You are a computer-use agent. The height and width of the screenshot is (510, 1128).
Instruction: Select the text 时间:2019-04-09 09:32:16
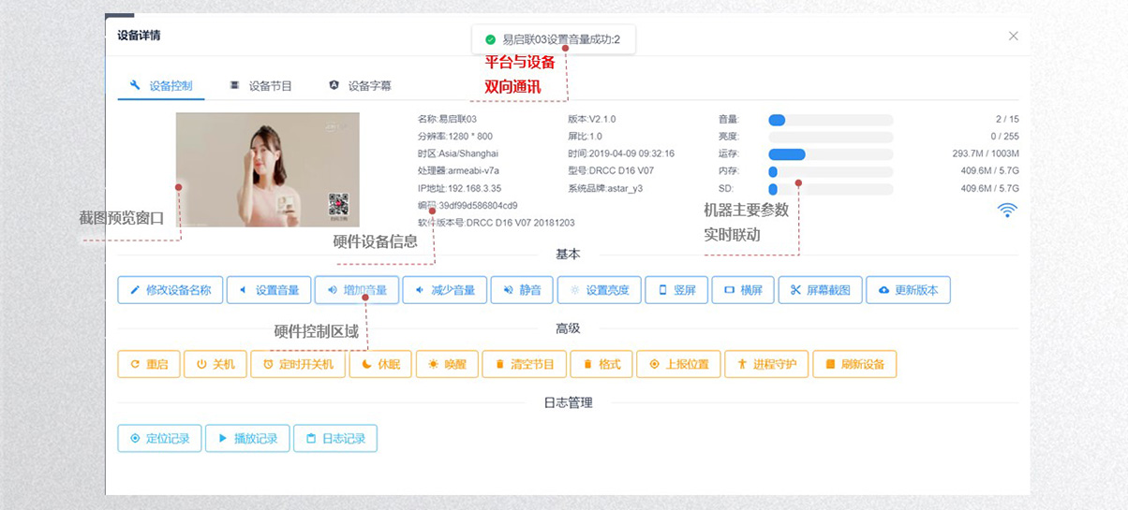click(x=621, y=153)
